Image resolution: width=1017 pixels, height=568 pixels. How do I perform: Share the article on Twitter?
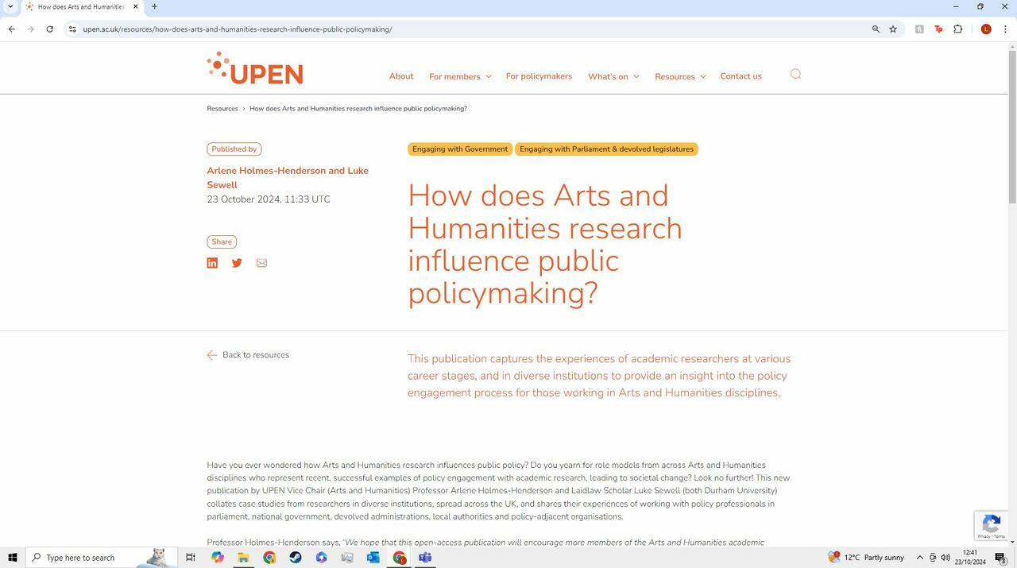[237, 263]
